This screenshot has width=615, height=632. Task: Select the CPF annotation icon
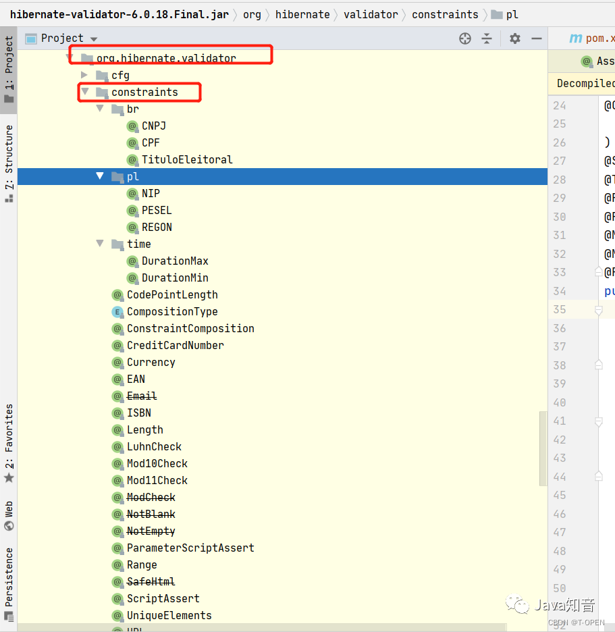[x=132, y=143]
